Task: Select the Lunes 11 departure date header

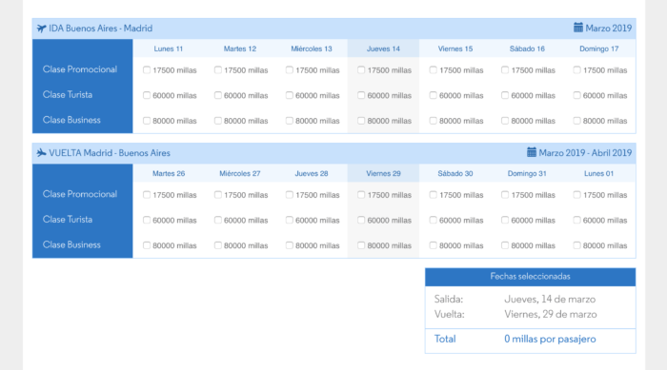Action: click(x=169, y=49)
